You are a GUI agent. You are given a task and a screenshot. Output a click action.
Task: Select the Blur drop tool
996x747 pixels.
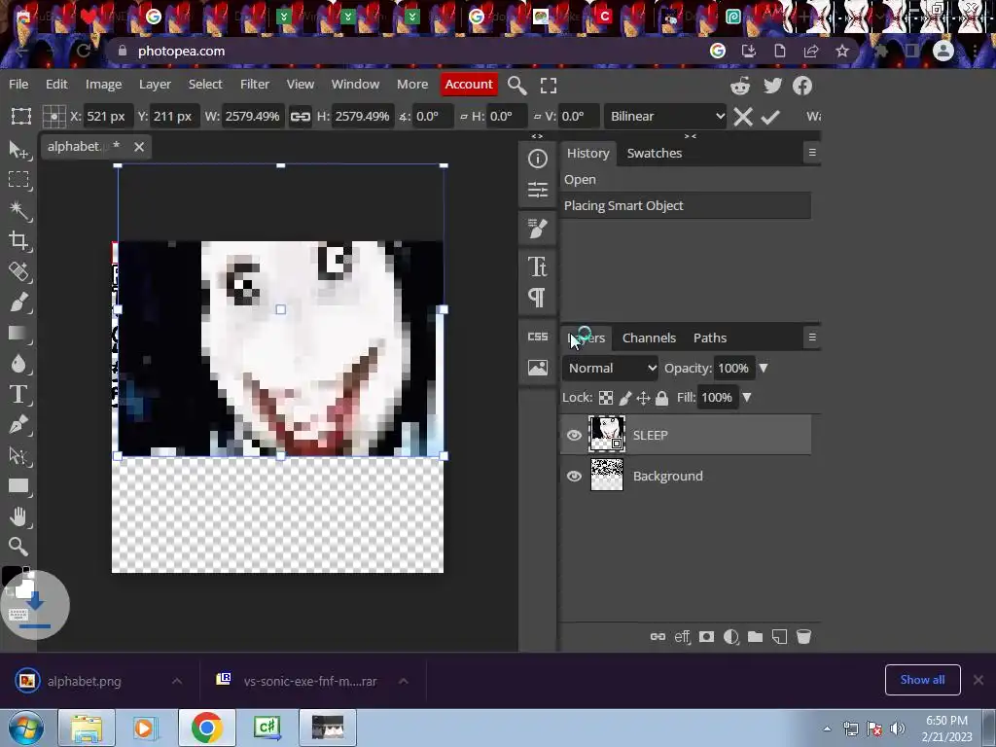[x=18, y=364]
